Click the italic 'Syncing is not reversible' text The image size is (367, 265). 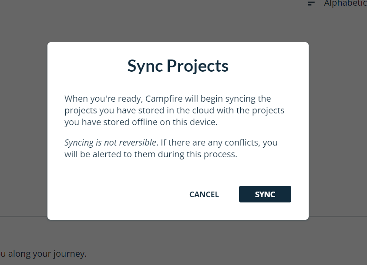pos(109,142)
